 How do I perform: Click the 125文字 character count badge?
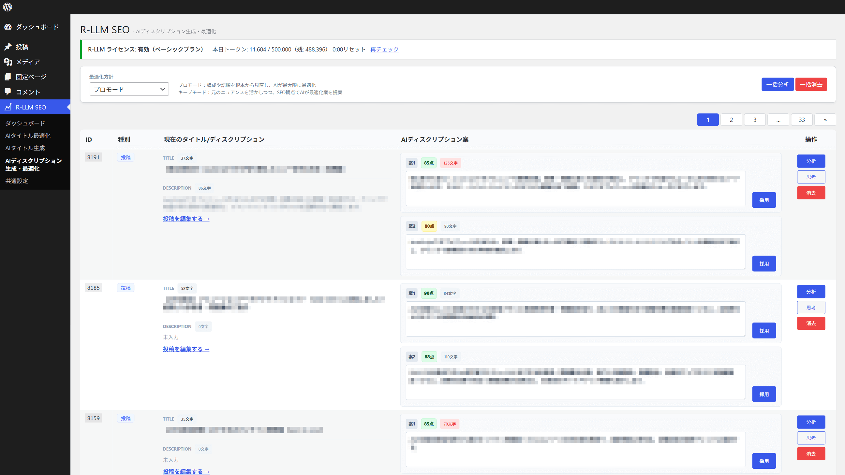[x=451, y=163]
